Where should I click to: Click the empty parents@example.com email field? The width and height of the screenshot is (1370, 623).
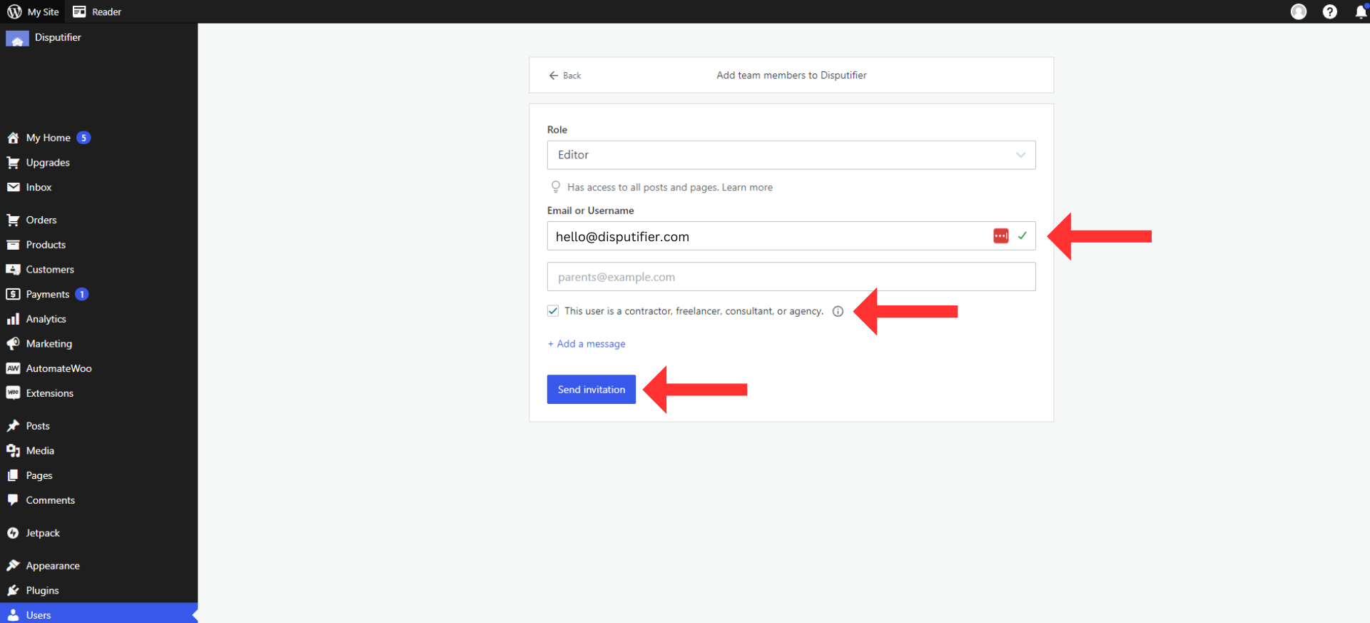pyautogui.click(x=791, y=277)
